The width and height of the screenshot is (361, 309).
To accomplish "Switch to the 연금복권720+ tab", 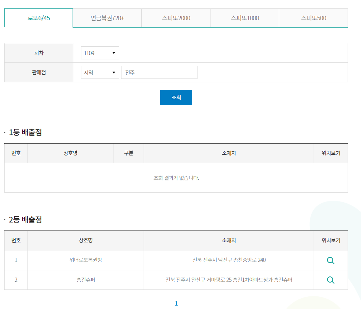I will pos(107,18).
